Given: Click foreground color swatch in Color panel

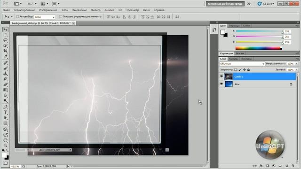Looking at the screenshot, I should [x=222, y=32].
